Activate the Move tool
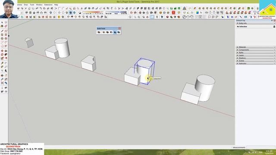The height and width of the screenshot is (155, 276). pyautogui.click(x=2, y=51)
